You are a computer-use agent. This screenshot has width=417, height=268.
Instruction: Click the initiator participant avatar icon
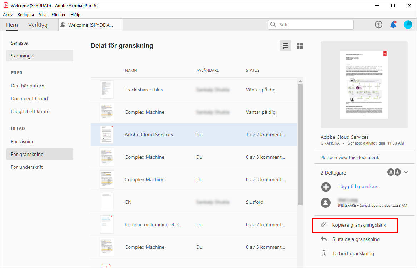pyautogui.click(x=326, y=203)
